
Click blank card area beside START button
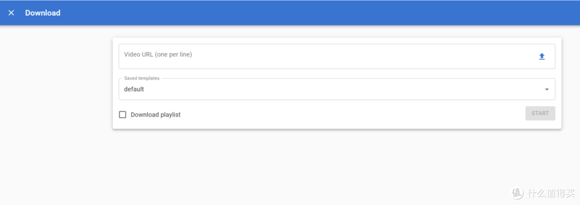coord(351,115)
